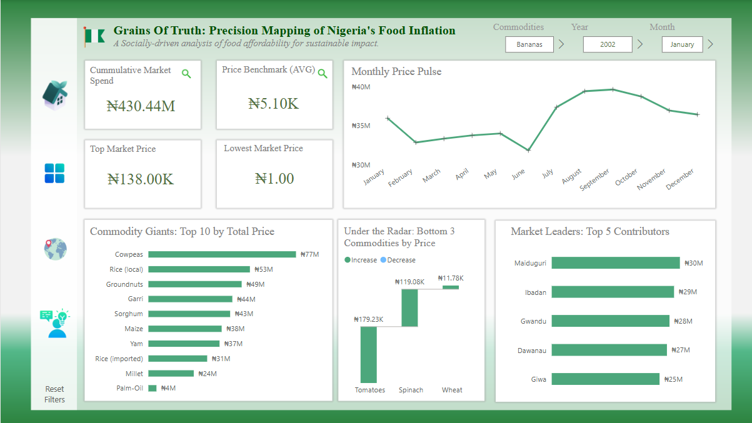Click arrow next to January selector

point(710,44)
